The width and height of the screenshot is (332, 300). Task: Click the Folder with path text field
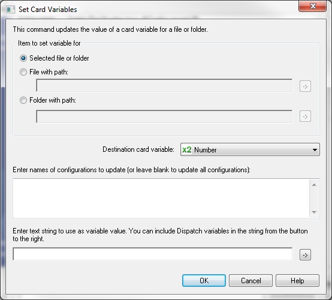pos(164,116)
